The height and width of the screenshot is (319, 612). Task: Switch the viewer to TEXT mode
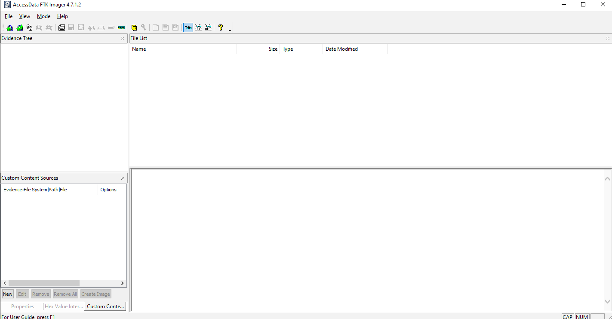[x=198, y=28]
